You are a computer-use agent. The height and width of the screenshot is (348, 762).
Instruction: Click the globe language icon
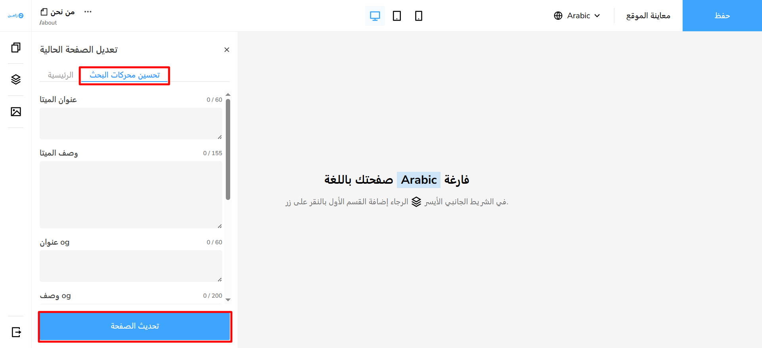tap(558, 16)
